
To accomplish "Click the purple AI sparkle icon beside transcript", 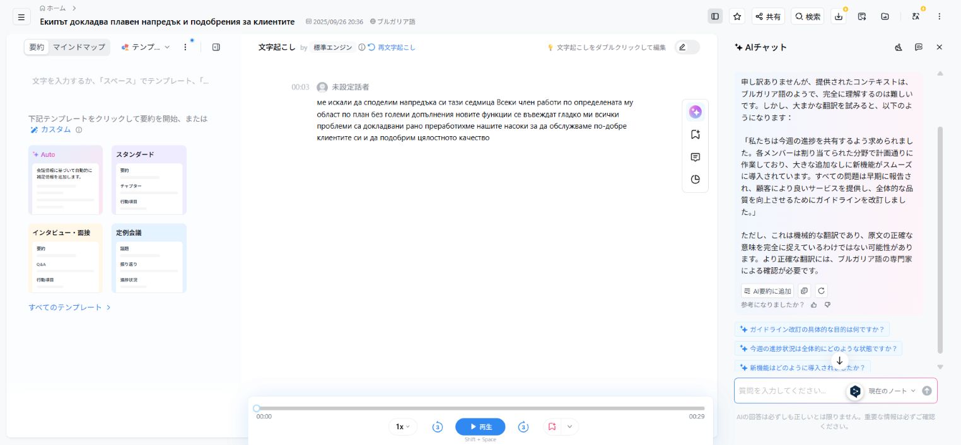I will pyautogui.click(x=696, y=112).
